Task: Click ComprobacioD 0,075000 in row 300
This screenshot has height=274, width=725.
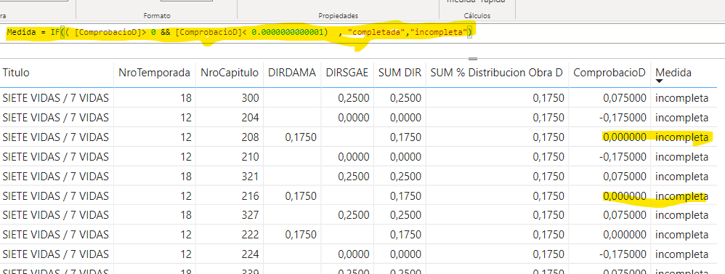Action: [x=625, y=98]
